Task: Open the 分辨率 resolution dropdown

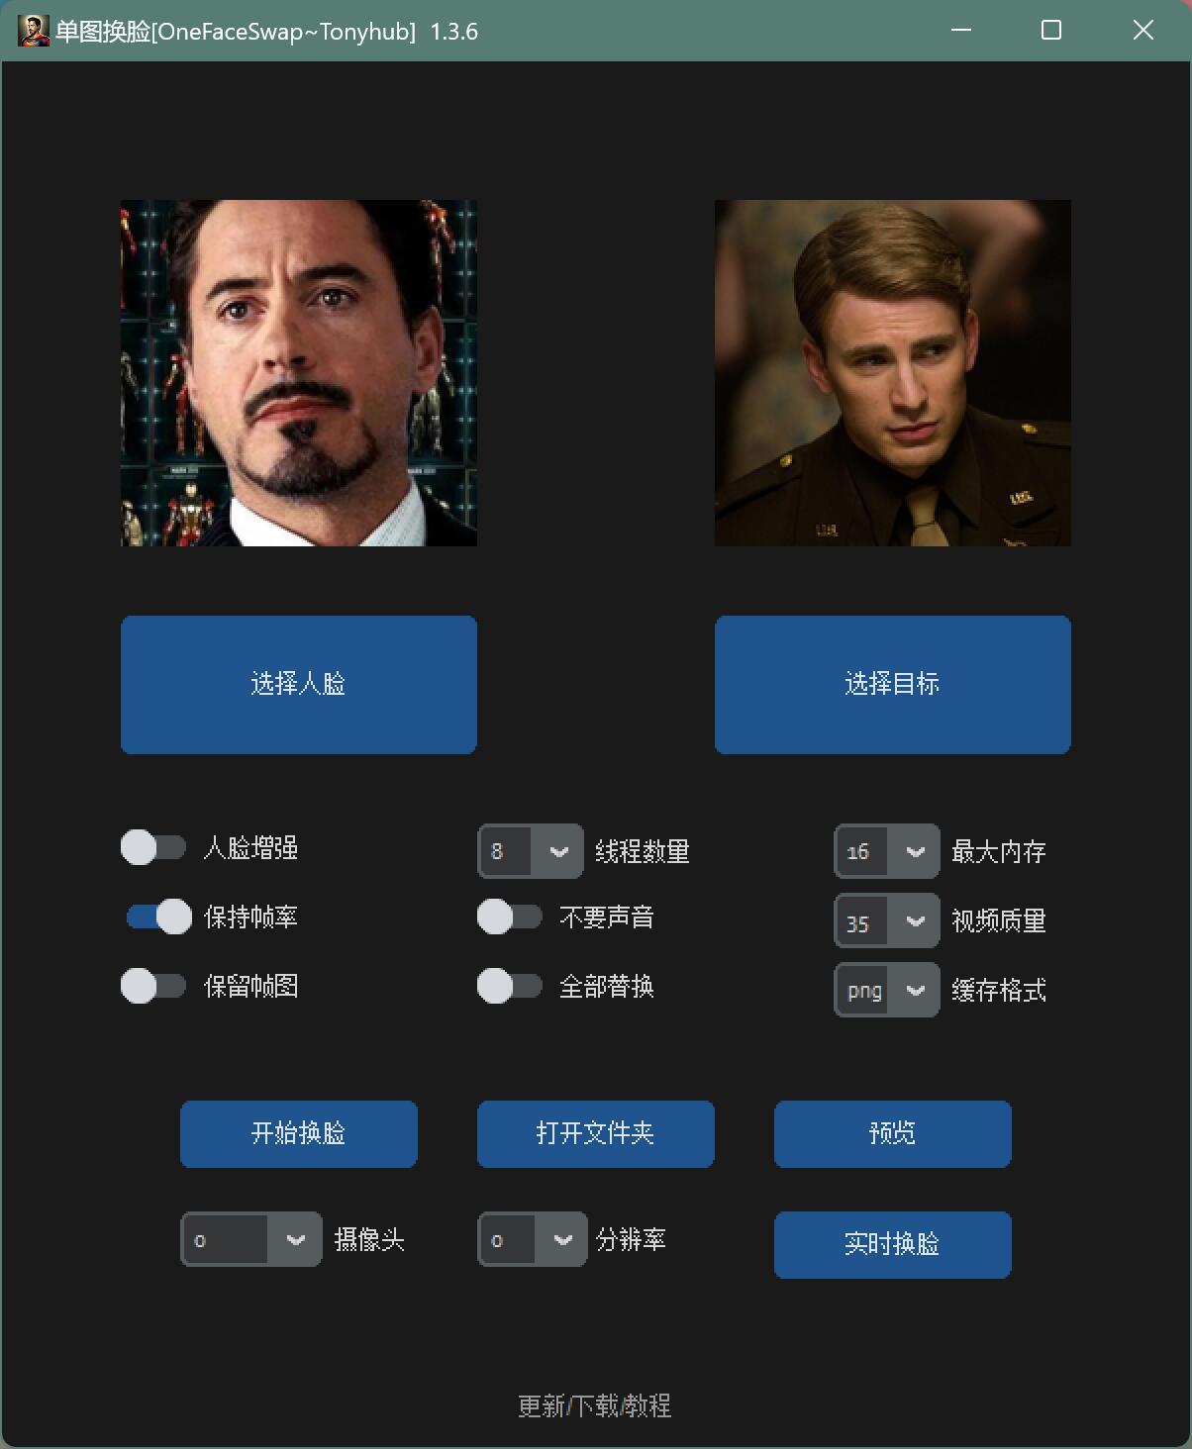Action: click(532, 1239)
